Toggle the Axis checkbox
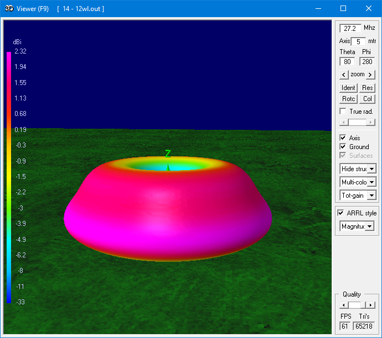 [x=343, y=138]
